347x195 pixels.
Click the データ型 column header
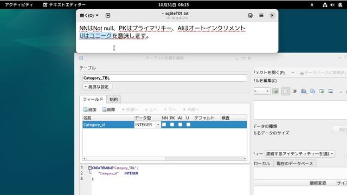coord(147,118)
